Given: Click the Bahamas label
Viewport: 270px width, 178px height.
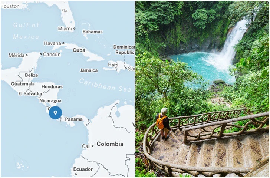Looking at the screenshot, I should [x=92, y=32].
